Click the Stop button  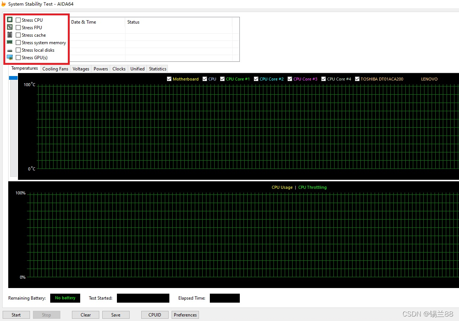(x=46, y=315)
